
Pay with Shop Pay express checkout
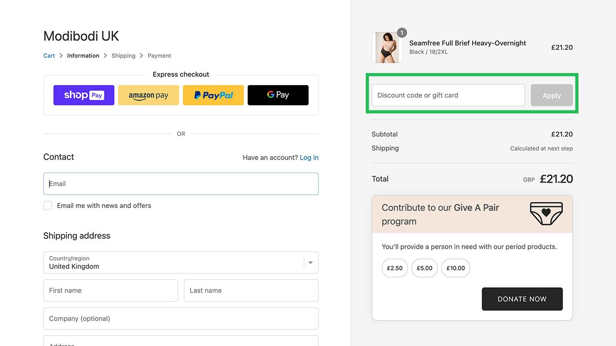pos(84,95)
